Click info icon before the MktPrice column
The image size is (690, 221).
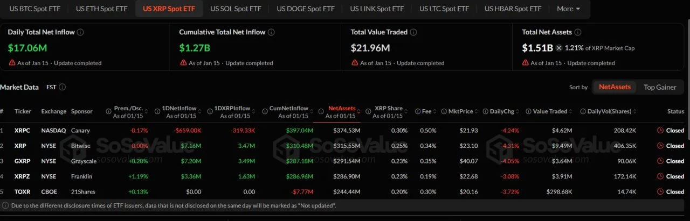[444, 111]
